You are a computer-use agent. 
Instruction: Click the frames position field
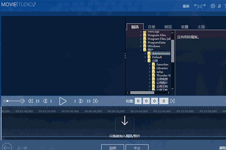pos(164,101)
